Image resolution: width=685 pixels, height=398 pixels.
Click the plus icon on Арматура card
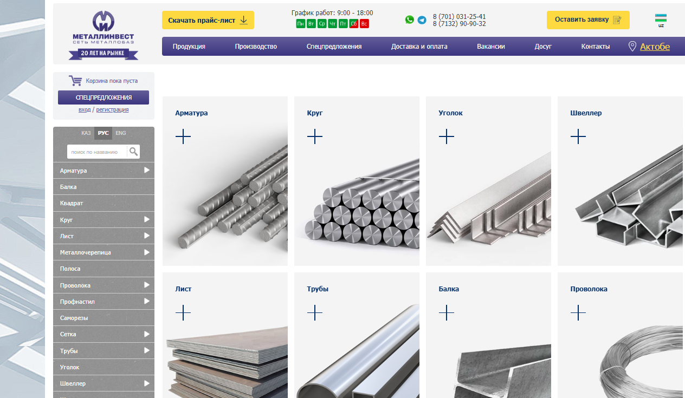click(183, 136)
